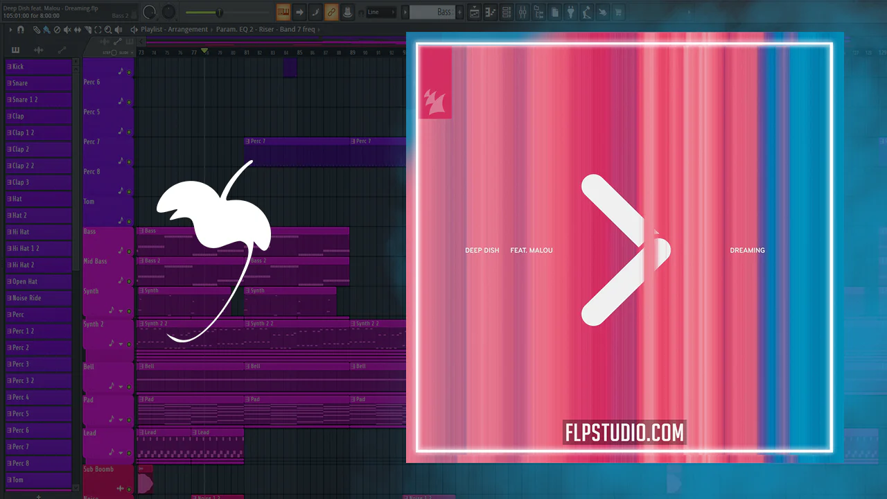
Task: Click the stamp icon in top toolbar
Action: pyautogui.click(x=347, y=12)
